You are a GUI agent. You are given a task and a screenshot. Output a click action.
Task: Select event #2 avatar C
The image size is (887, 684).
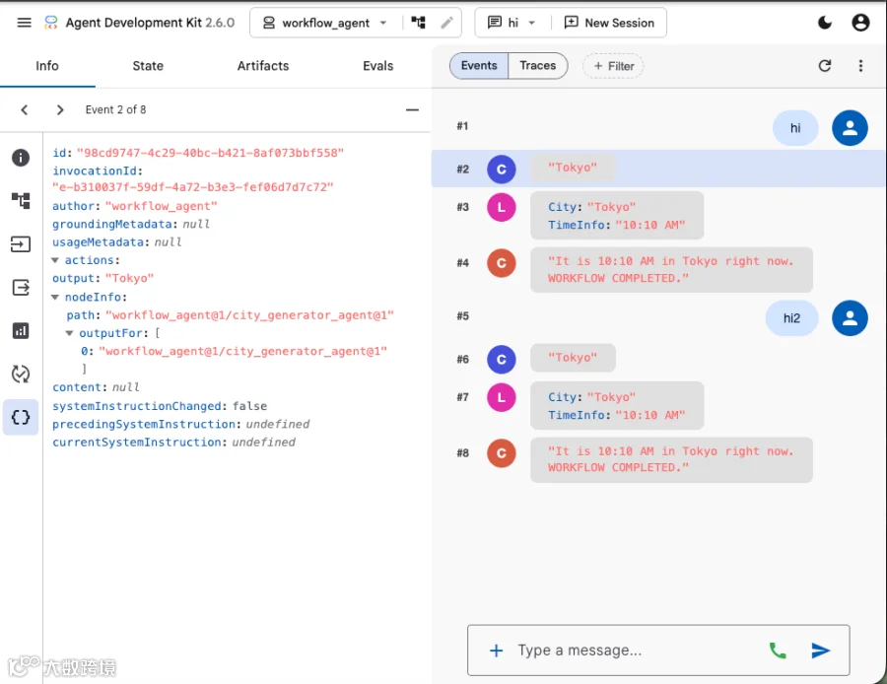tap(502, 170)
